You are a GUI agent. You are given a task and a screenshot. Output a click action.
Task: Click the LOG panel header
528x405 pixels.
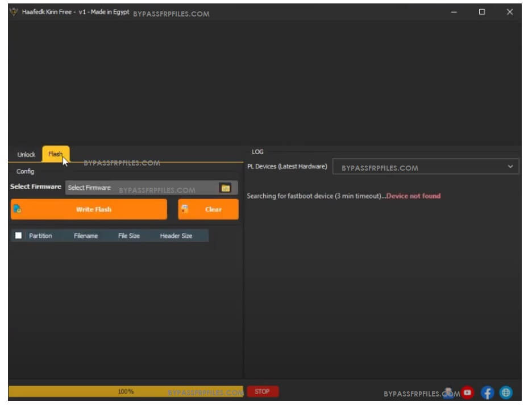[x=257, y=151]
